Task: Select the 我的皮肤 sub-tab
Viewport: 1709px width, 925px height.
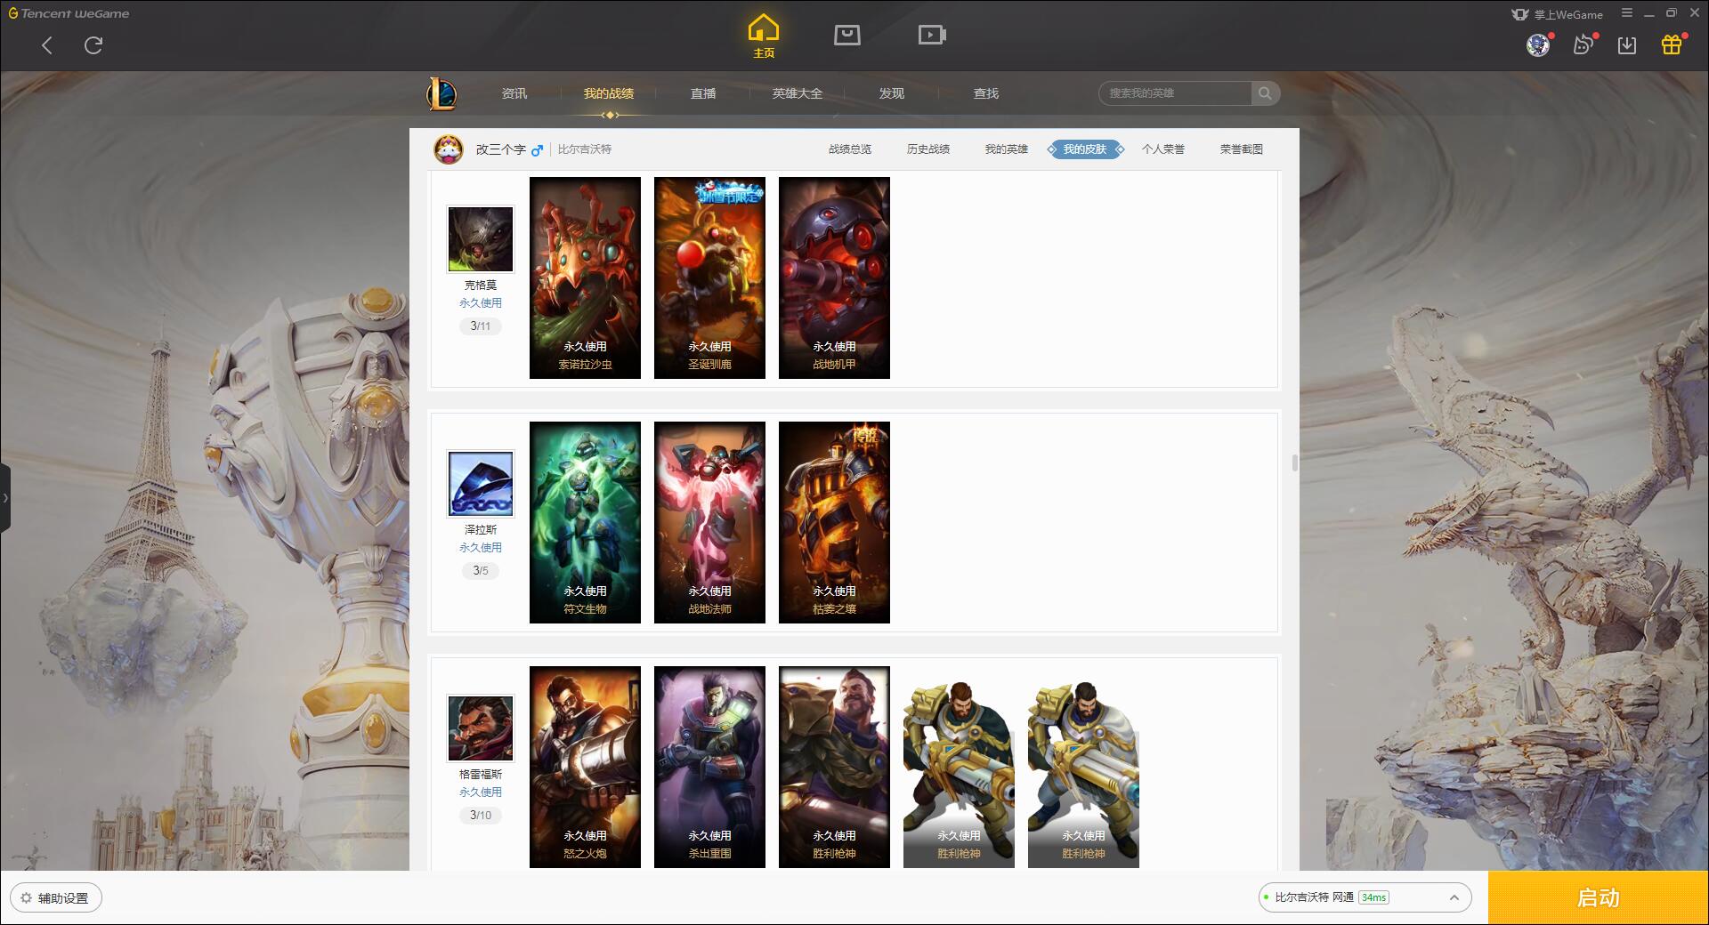Action: 1085,149
